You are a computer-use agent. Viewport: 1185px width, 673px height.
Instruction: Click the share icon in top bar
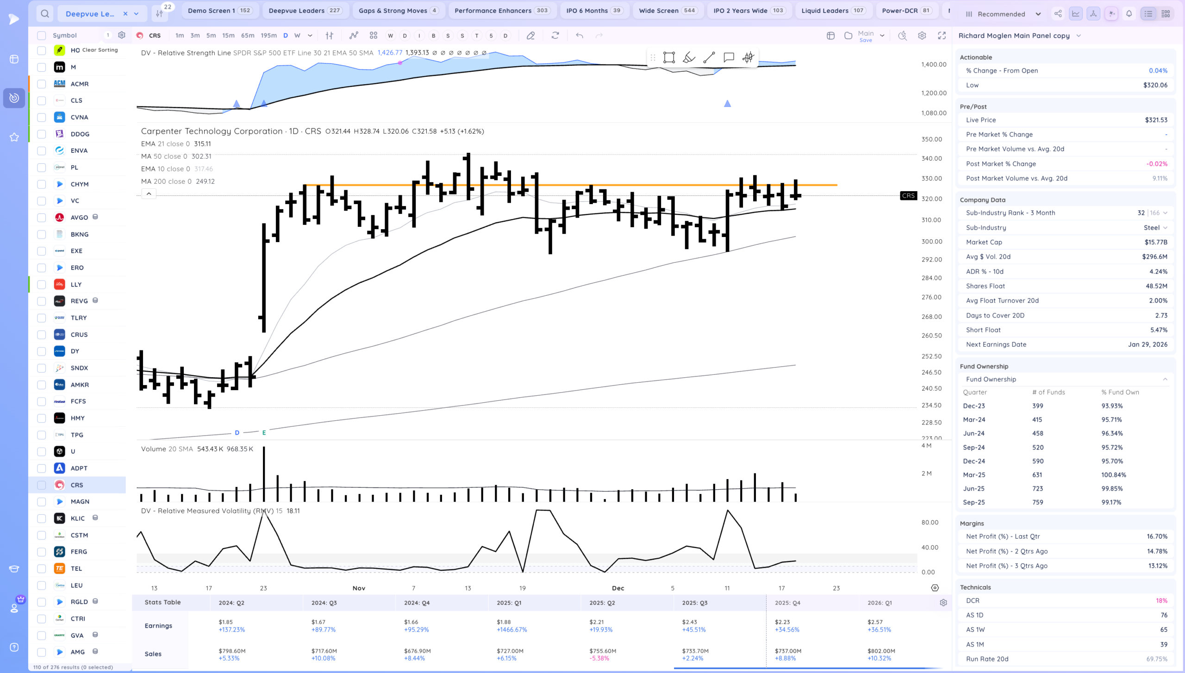pos(1058,14)
